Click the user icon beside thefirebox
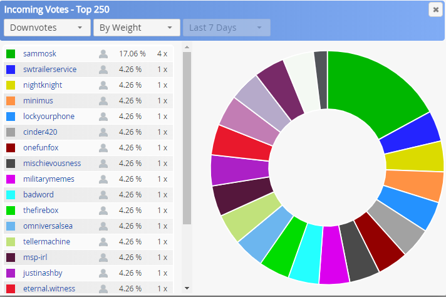 [x=103, y=211]
